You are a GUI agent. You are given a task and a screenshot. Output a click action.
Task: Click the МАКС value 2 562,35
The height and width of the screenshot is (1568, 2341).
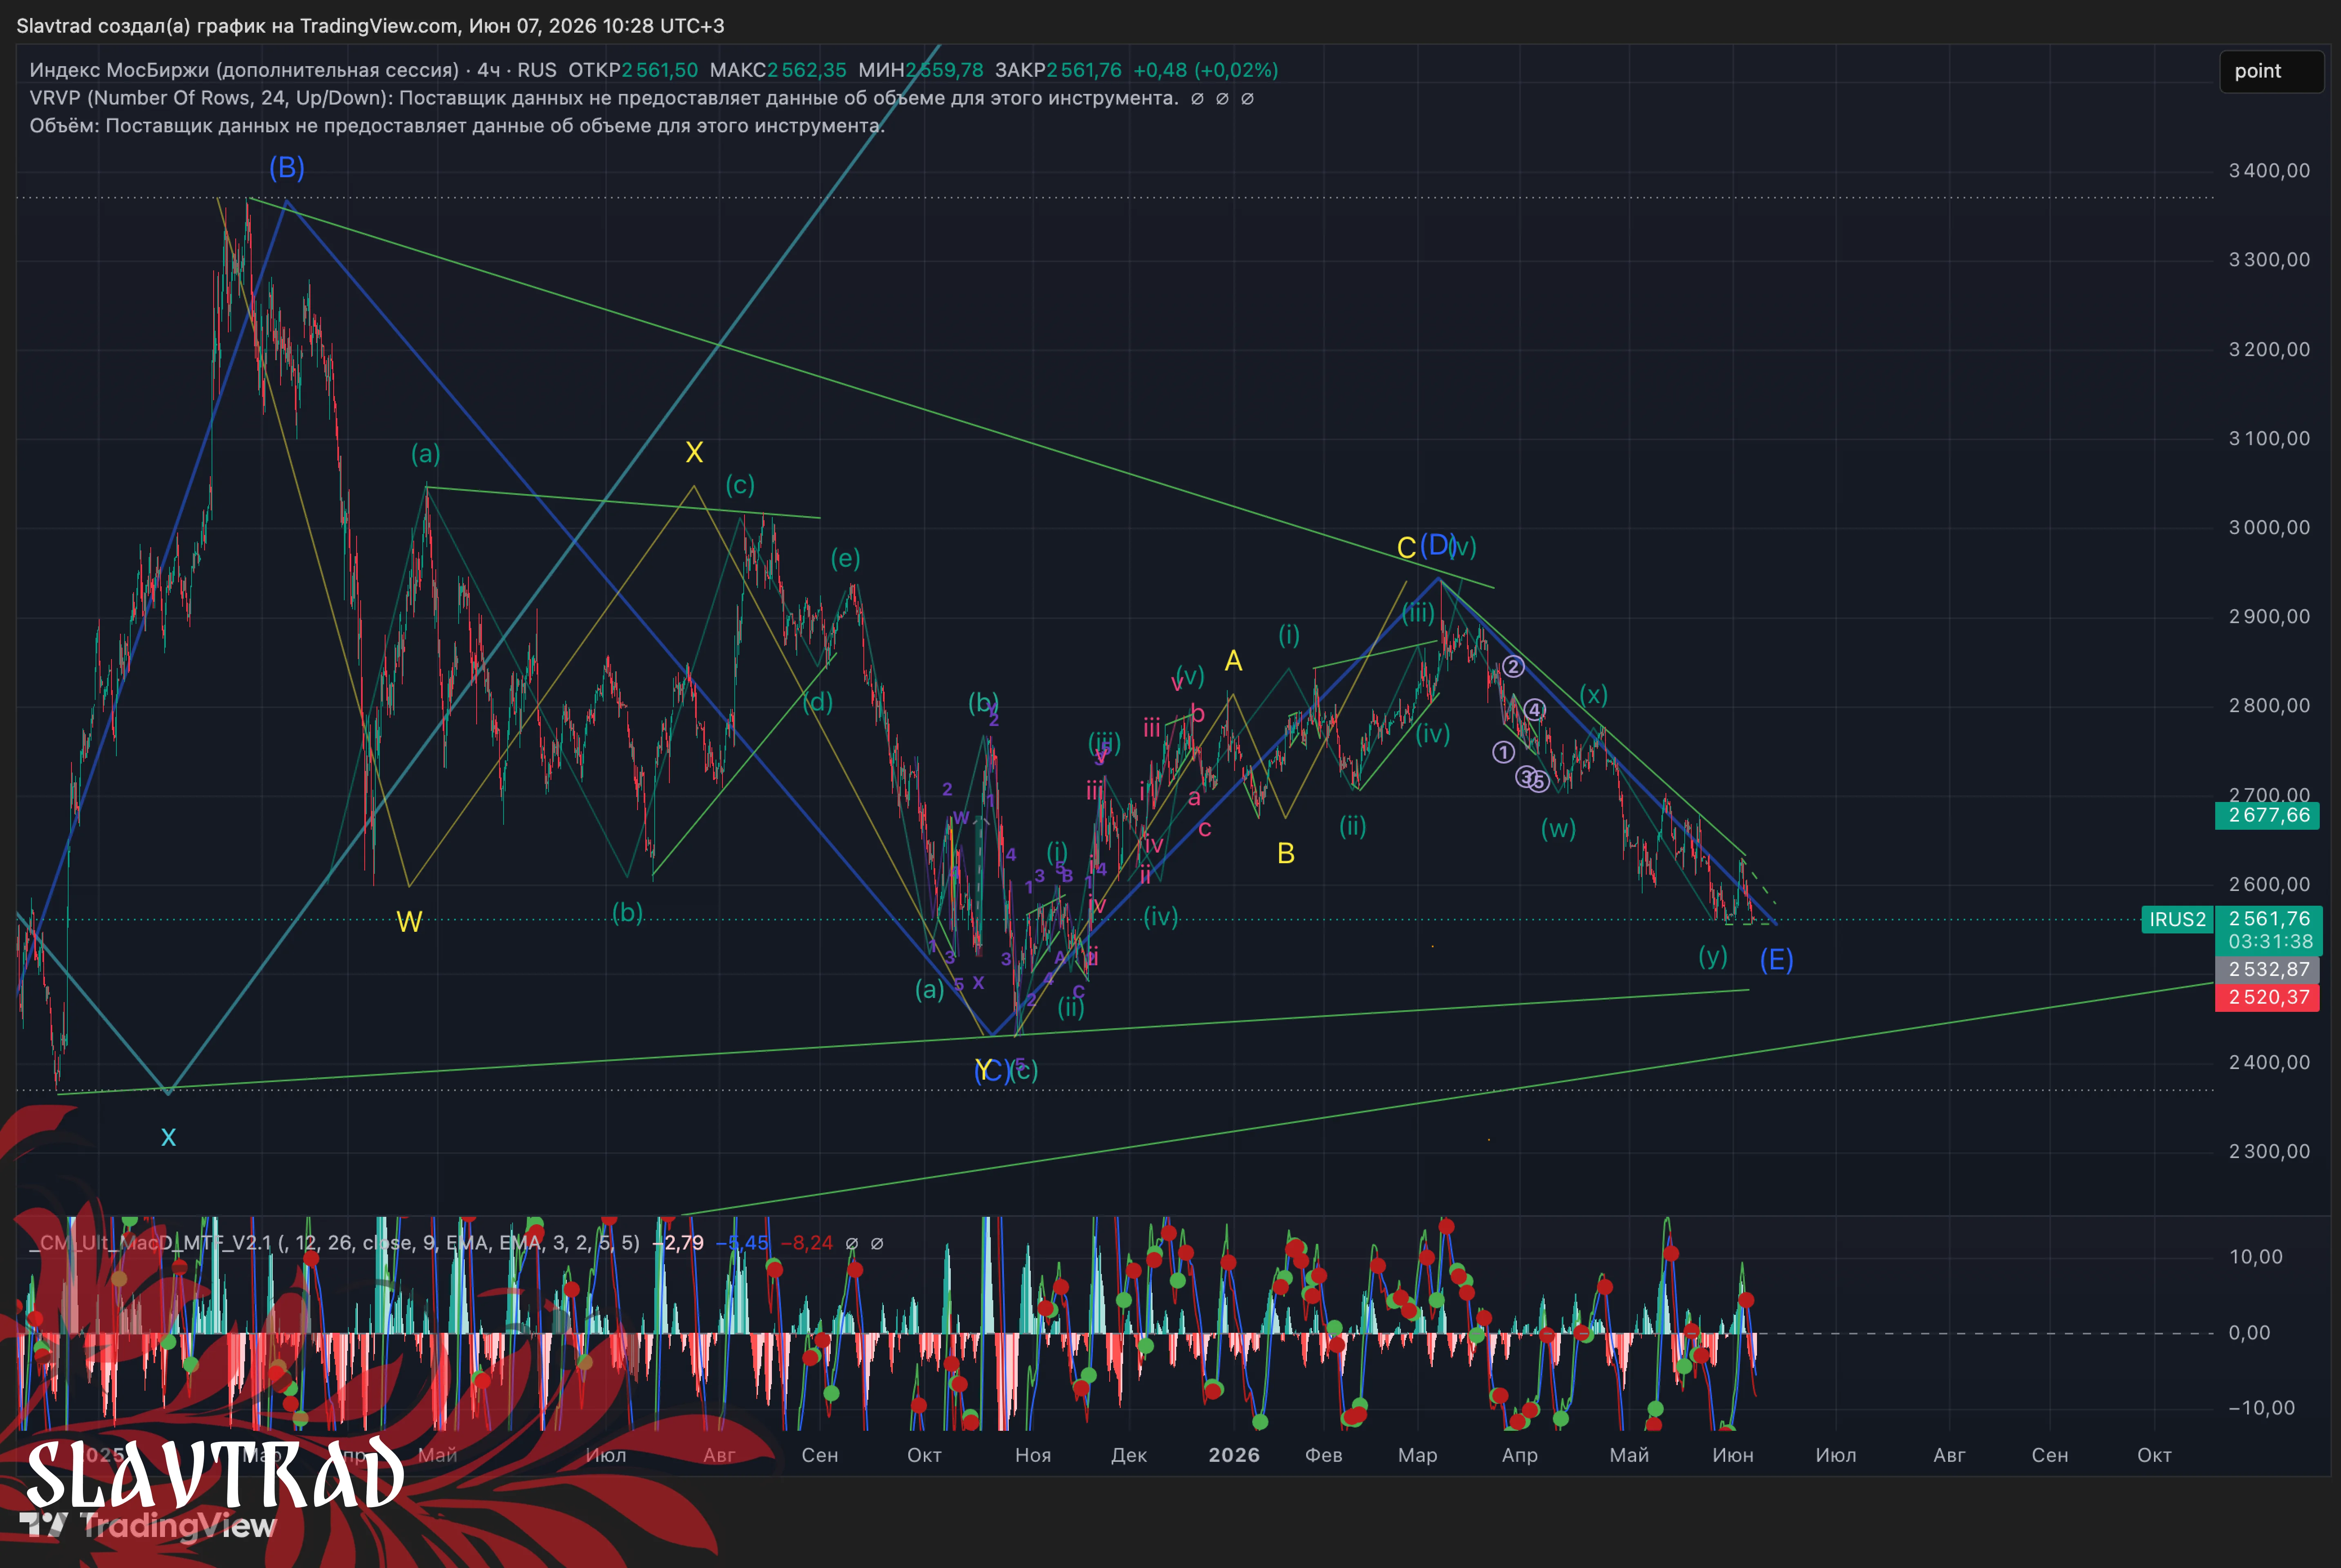point(807,70)
